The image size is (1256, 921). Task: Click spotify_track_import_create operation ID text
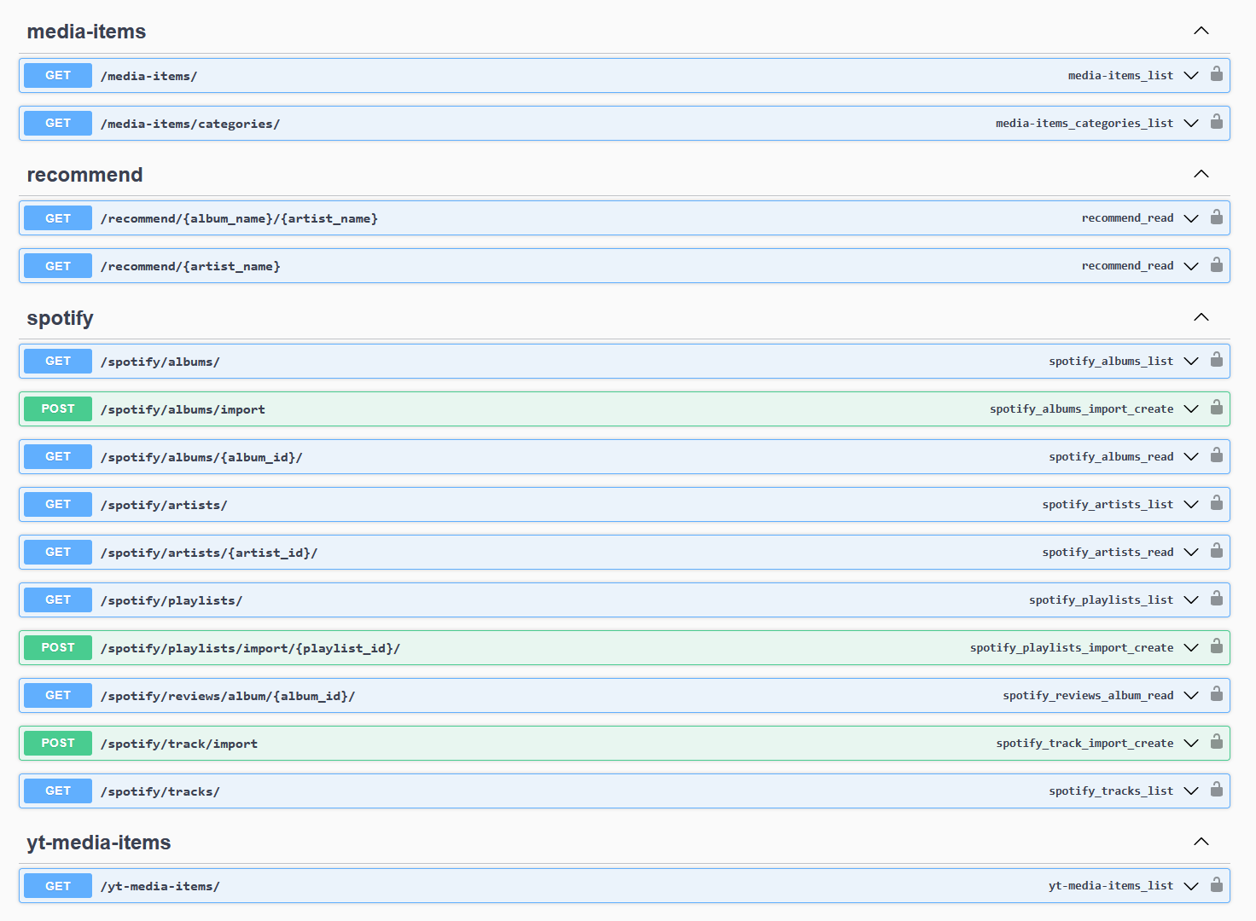click(1084, 743)
